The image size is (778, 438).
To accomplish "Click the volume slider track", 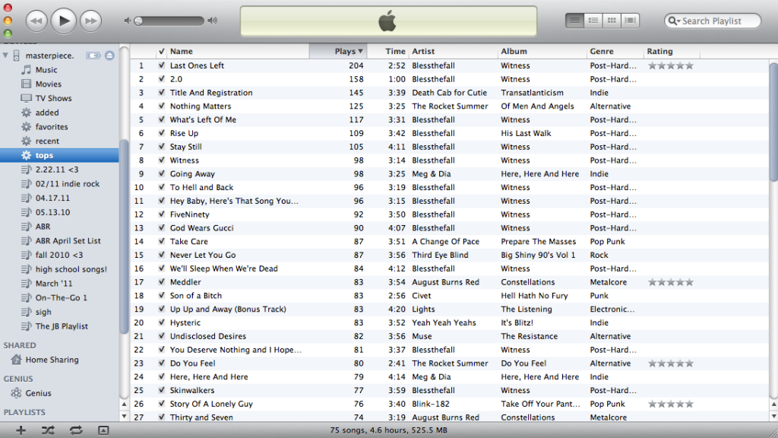I will 169,21.
